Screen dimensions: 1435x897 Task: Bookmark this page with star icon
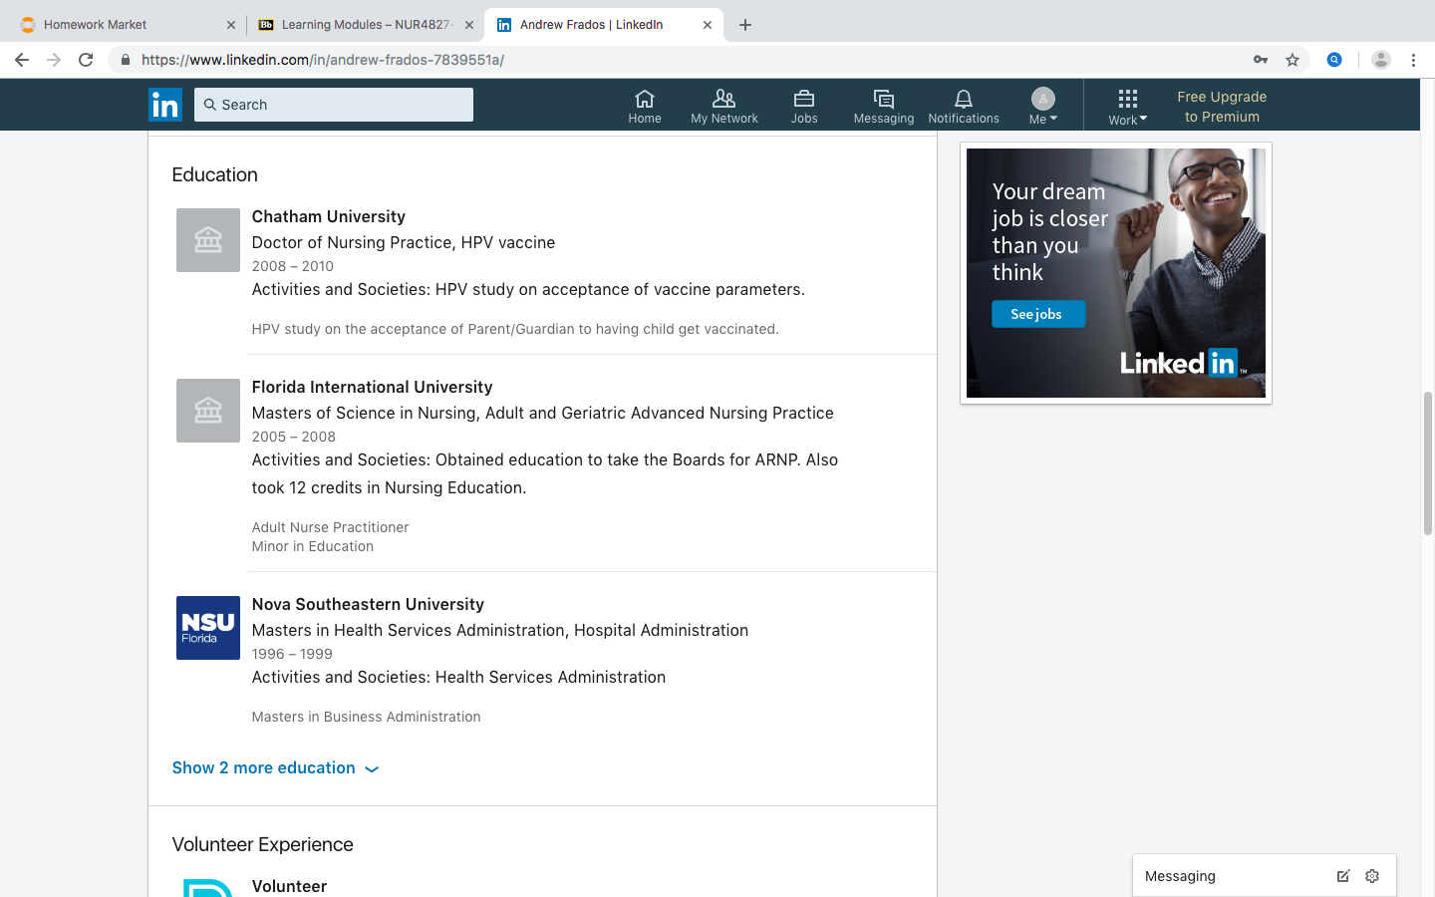[1292, 60]
